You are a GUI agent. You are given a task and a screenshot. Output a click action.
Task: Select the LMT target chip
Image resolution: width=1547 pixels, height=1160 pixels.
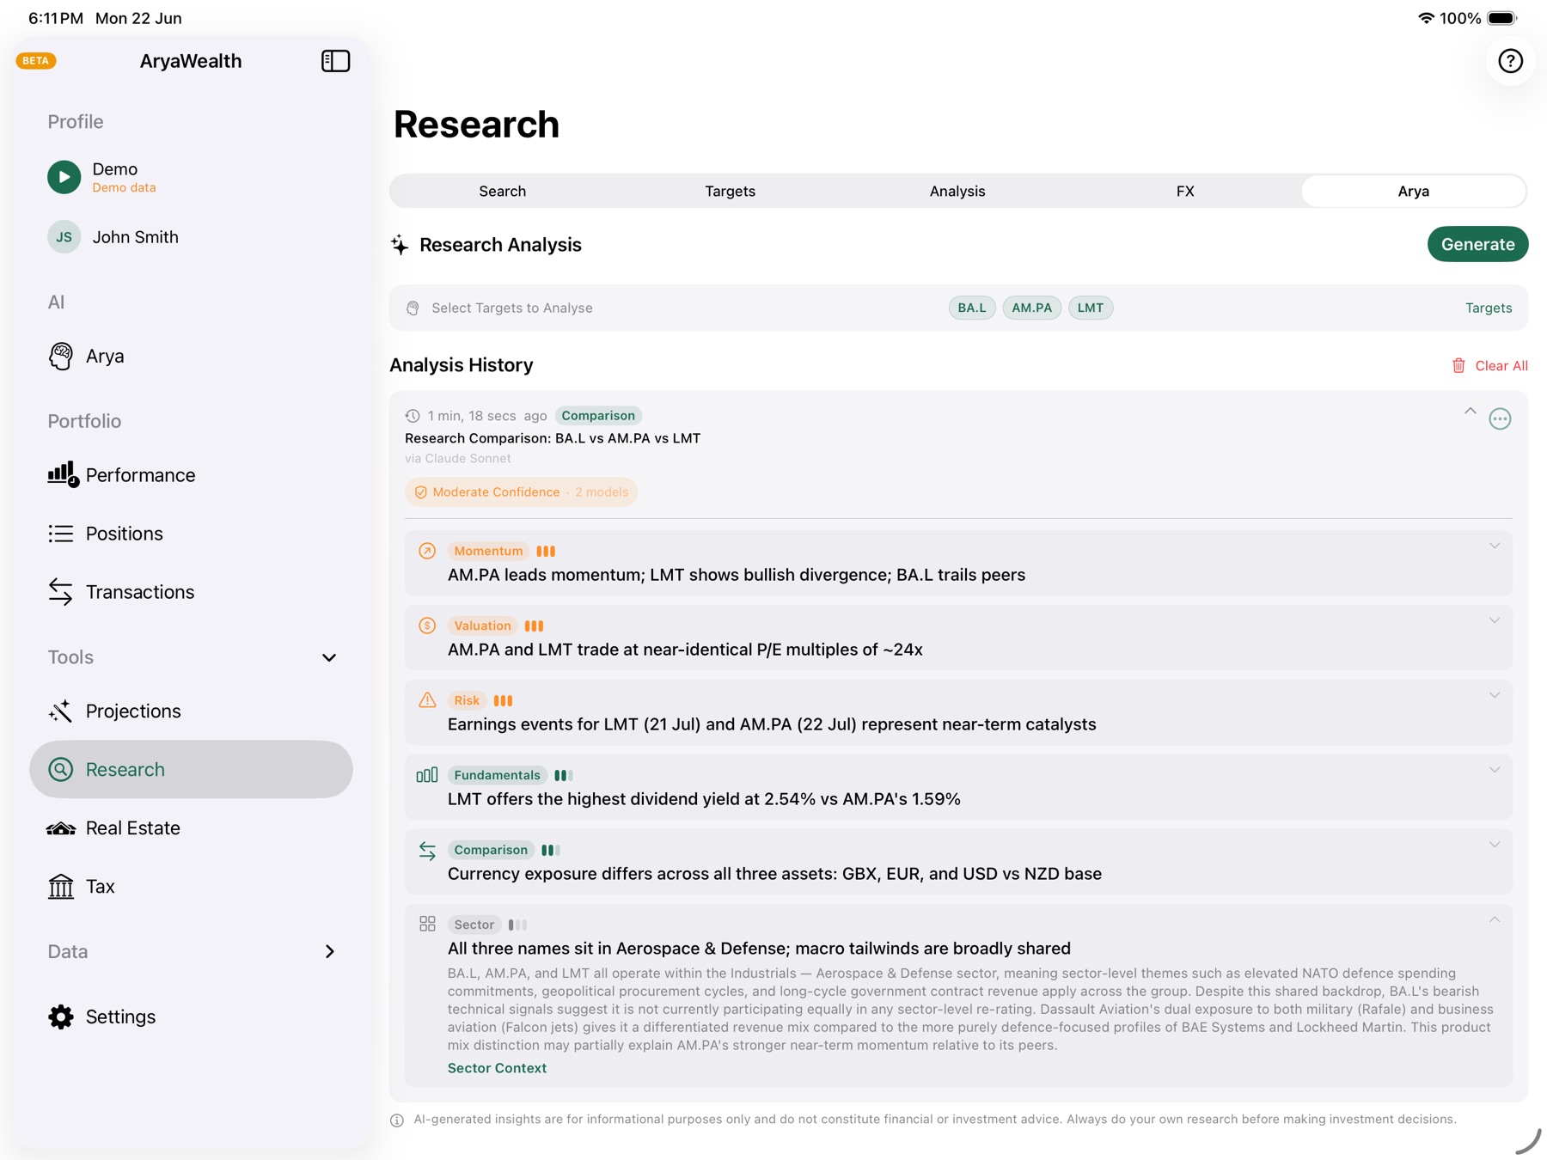pyautogui.click(x=1091, y=308)
